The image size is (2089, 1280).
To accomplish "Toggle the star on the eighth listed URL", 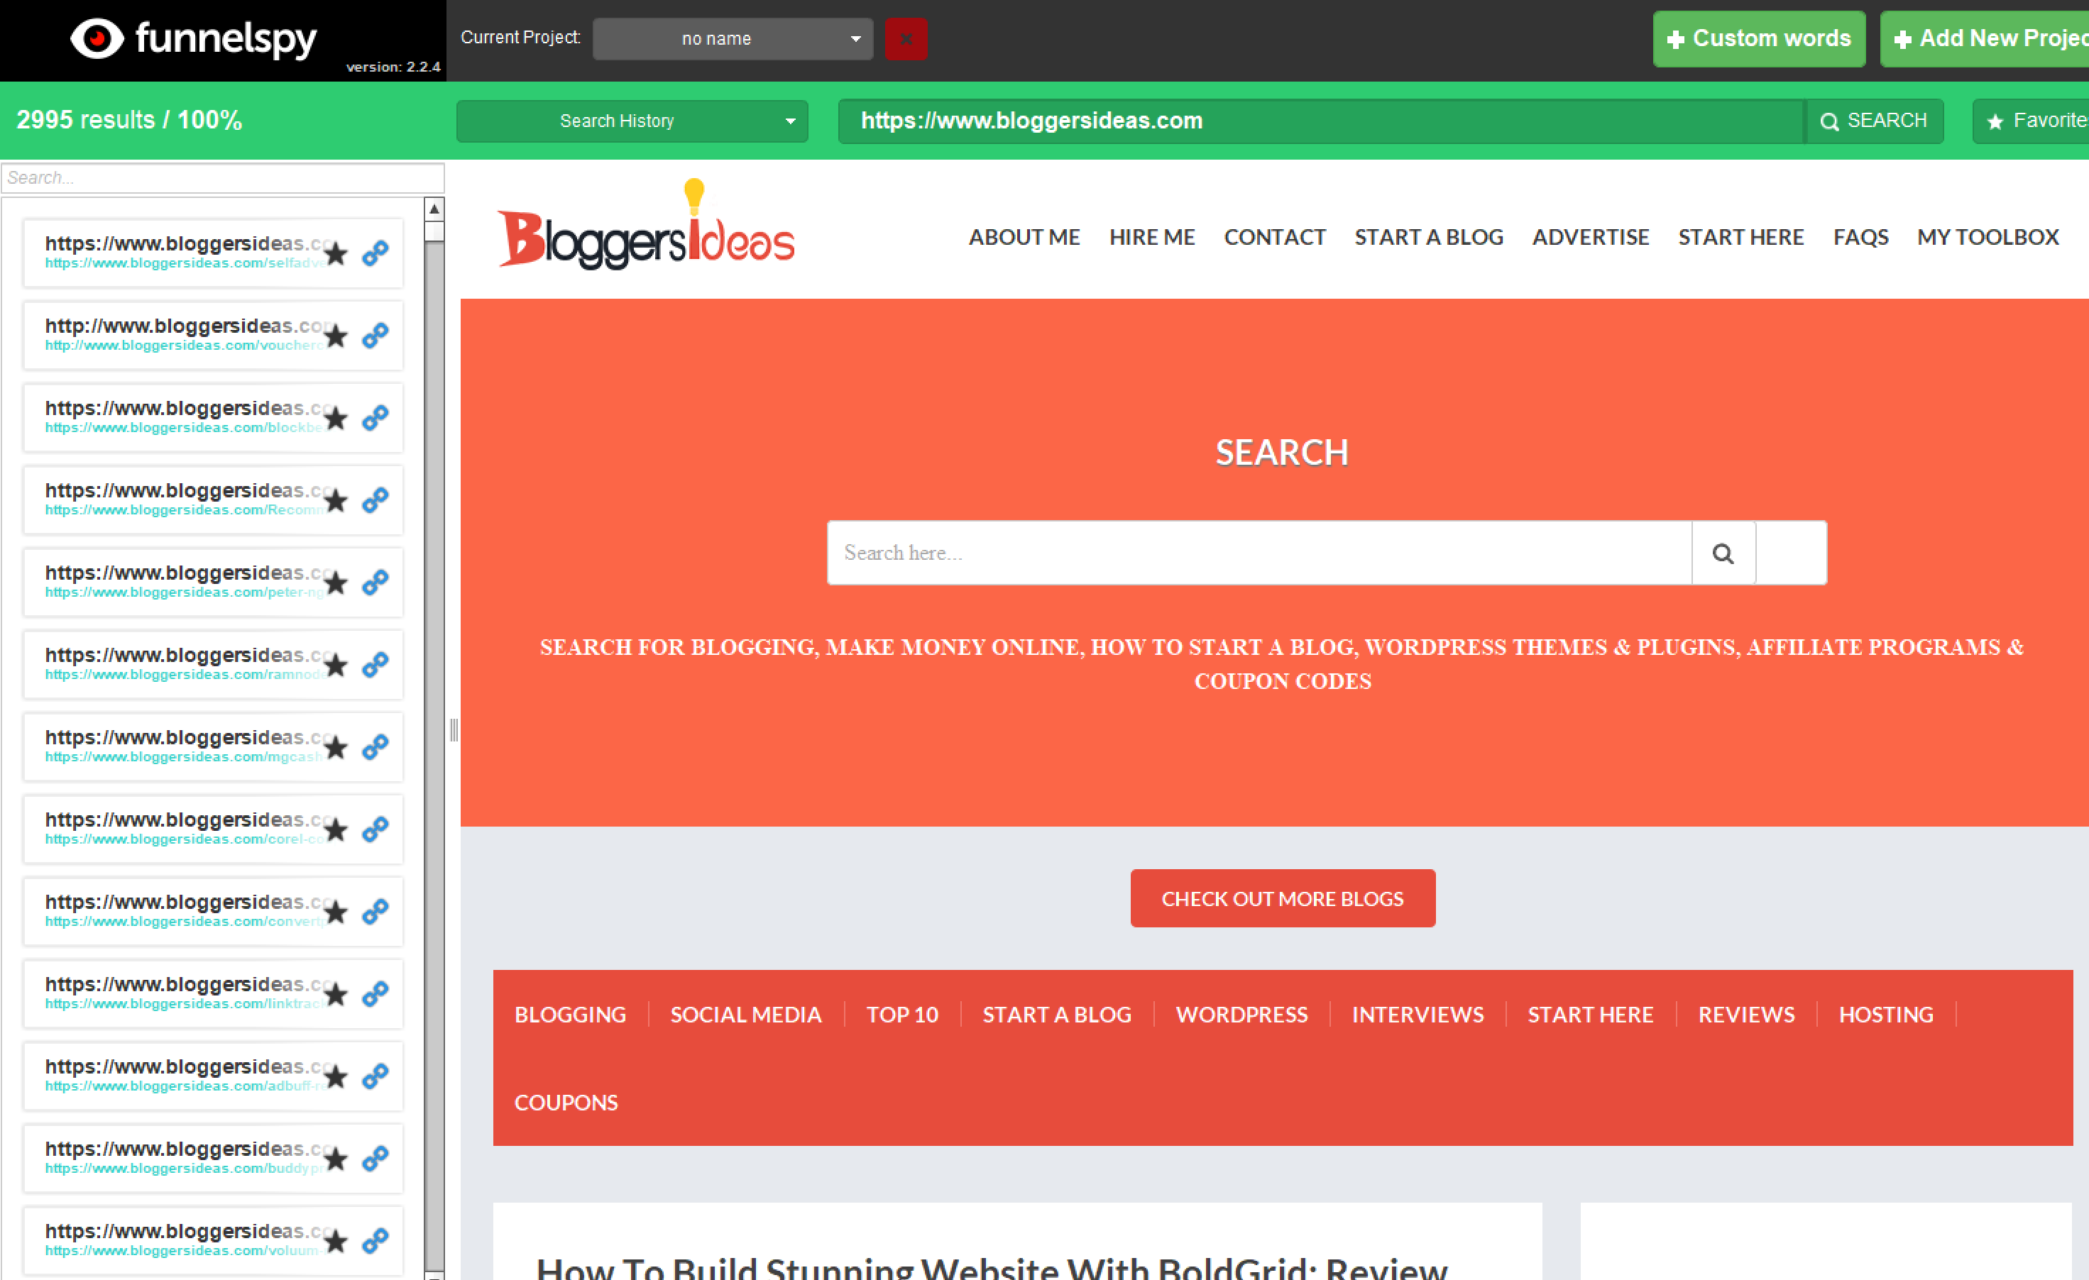I will [336, 828].
